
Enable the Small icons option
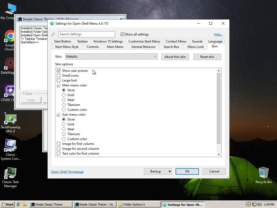(x=58, y=75)
